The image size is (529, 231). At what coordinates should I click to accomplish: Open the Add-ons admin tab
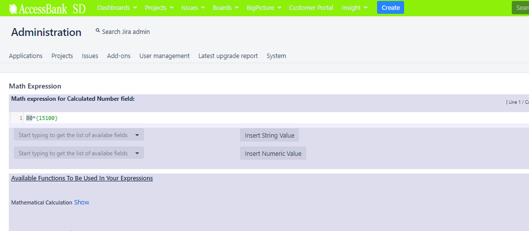point(119,56)
